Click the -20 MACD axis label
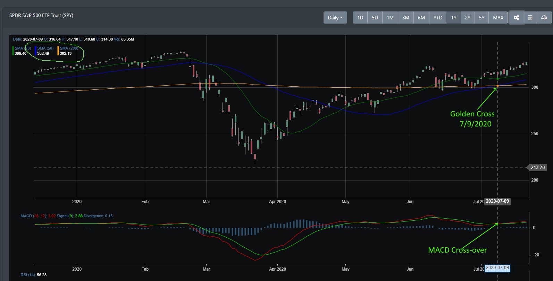The width and height of the screenshot is (553, 281). coord(536,255)
